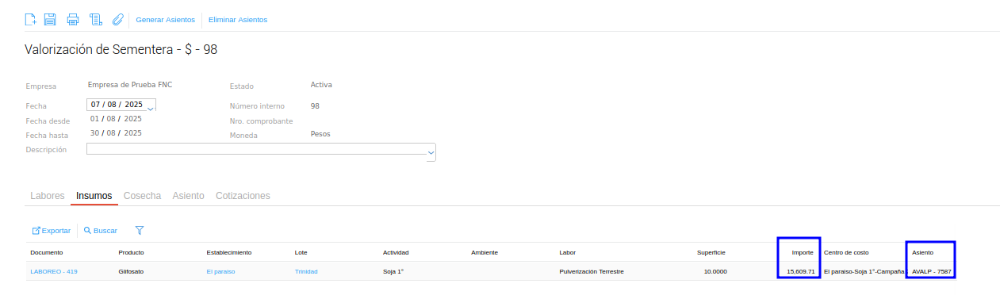Click the new document icon
The width and height of the screenshot is (1000, 295).
(31, 19)
